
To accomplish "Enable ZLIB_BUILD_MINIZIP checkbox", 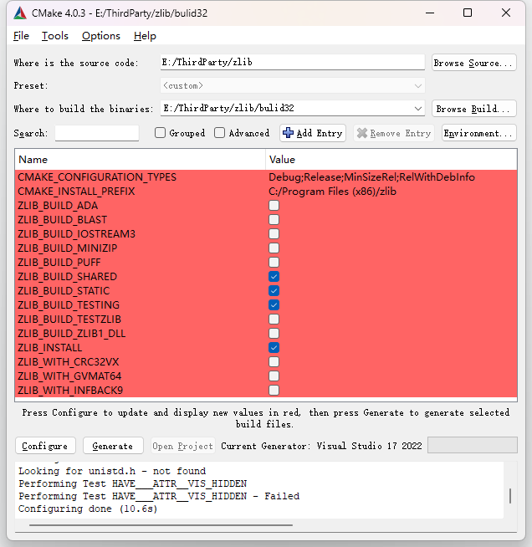I will click(274, 248).
